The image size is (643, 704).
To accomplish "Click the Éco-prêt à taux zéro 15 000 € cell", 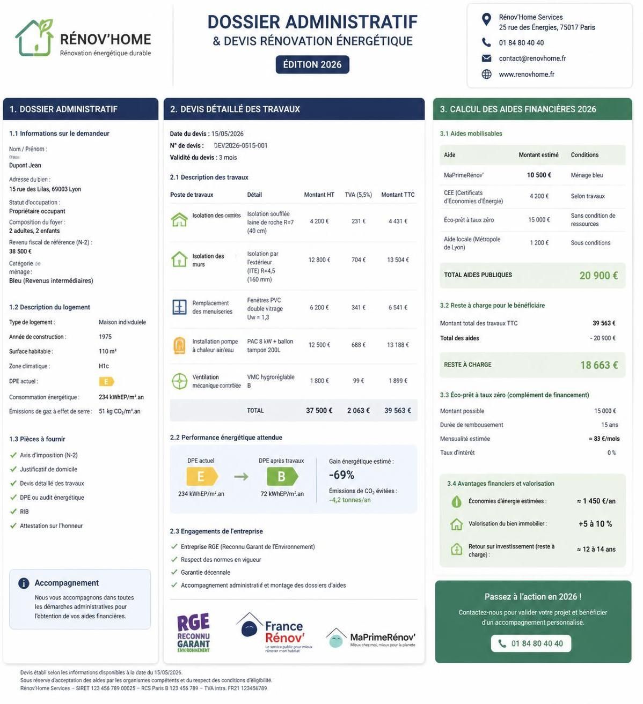I will coord(539,220).
